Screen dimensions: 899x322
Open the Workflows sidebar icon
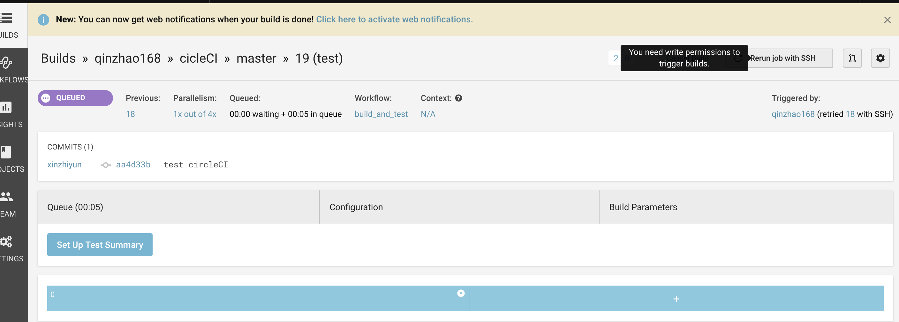[x=6, y=63]
